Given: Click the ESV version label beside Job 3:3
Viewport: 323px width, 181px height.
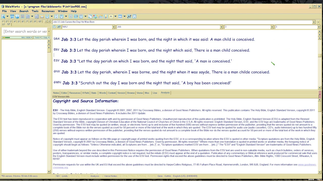Looking at the screenshot, I should [x=57, y=61].
